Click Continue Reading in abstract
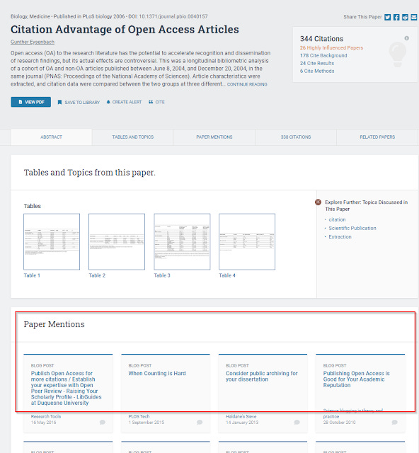The height and width of the screenshot is (453, 419). [247, 84]
